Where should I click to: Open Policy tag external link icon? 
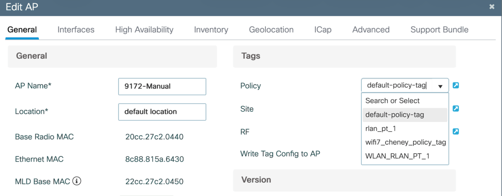point(456,86)
